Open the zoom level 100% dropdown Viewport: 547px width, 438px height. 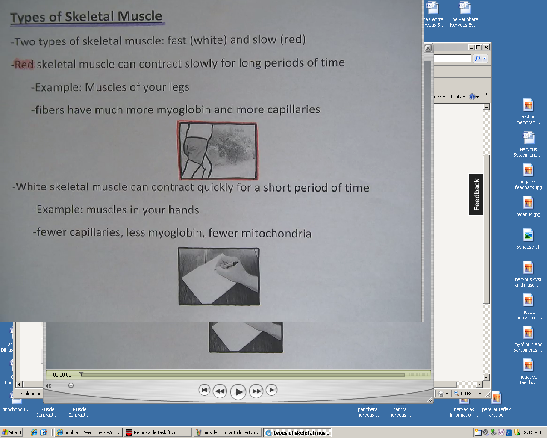point(479,394)
